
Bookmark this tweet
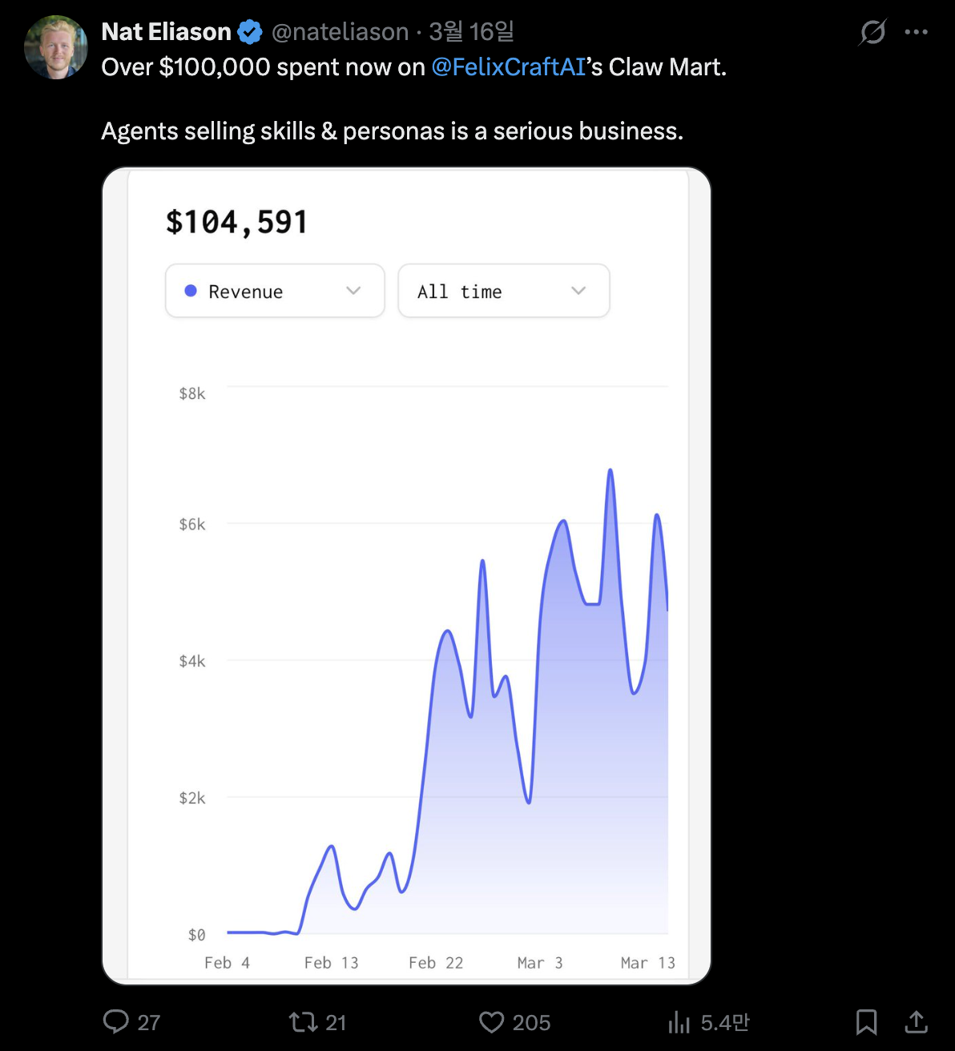coord(866,1021)
